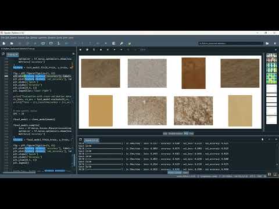Open the File menu
The image size is (279, 209).
2,38
